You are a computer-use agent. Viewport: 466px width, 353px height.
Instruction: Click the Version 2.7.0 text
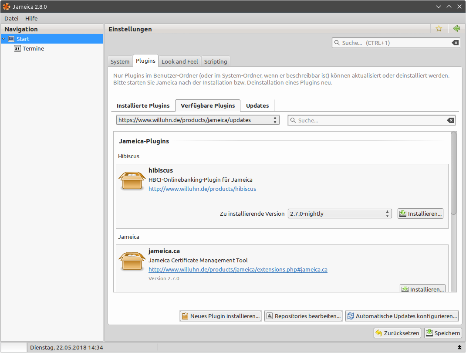point(164,278)
